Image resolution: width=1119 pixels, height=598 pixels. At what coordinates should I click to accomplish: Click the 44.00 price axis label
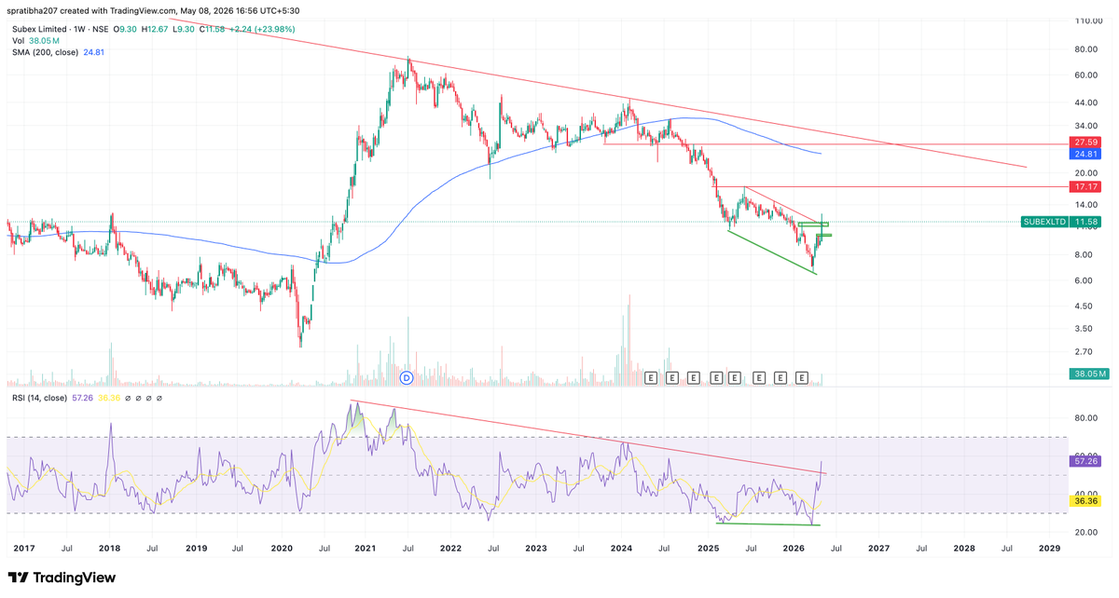coord(1086,102)
